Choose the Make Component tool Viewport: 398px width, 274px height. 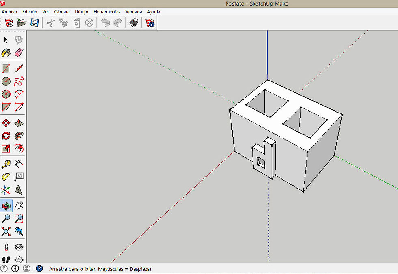click(x=19, y=40)
